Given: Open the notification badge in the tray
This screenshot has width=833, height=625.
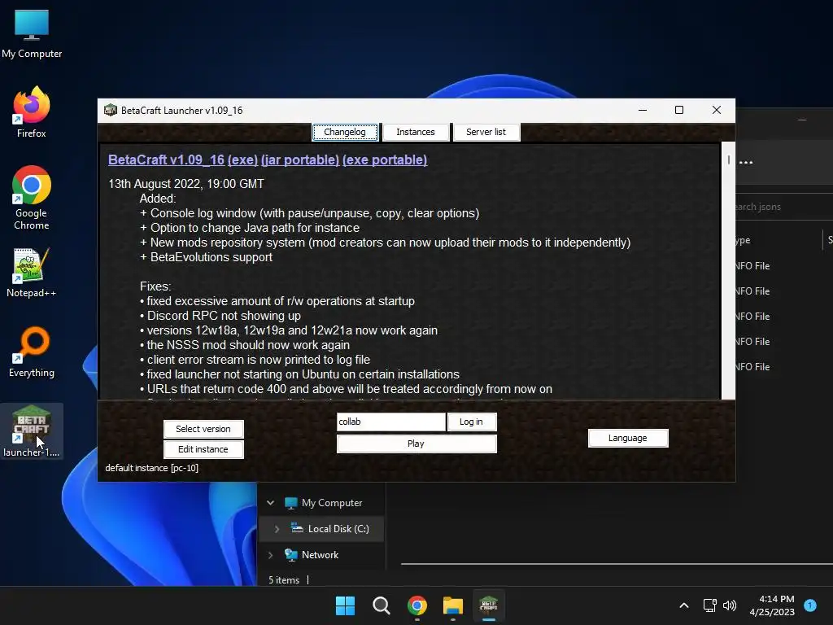Looking at the screenshot, I should coord(810,605).
